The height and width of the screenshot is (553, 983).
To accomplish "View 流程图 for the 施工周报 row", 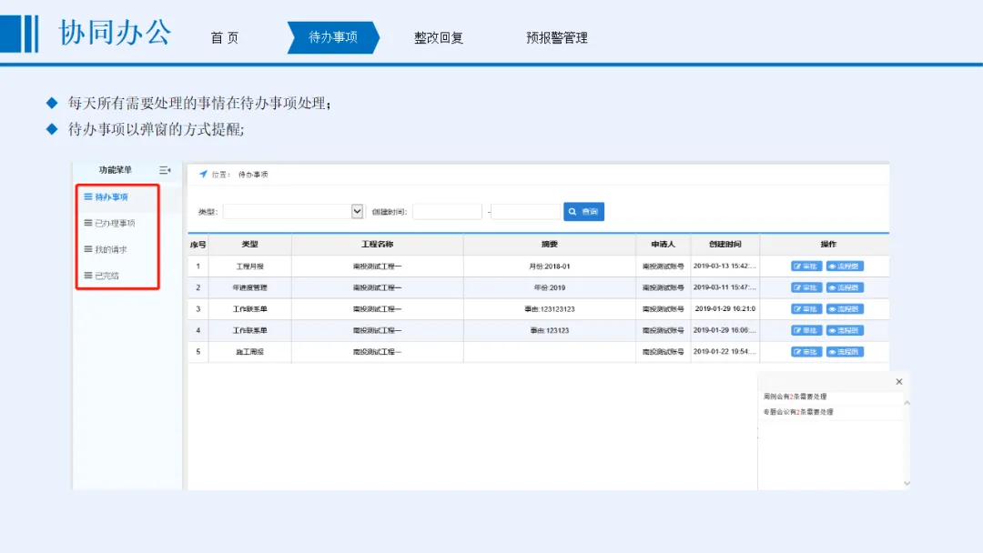I will (x=845, y=351).
